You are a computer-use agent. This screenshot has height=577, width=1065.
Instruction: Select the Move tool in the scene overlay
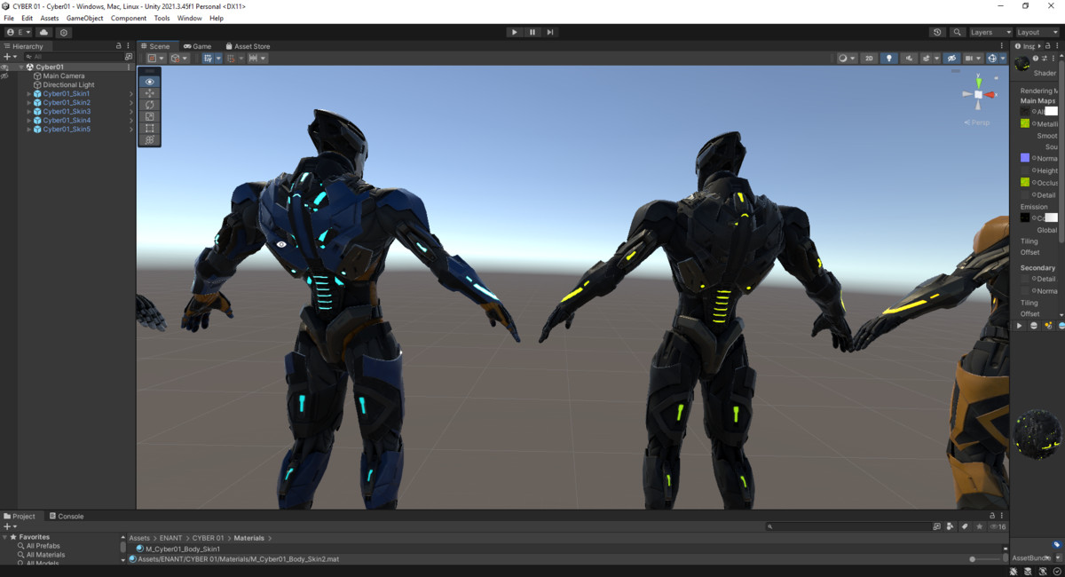[149, 93]
